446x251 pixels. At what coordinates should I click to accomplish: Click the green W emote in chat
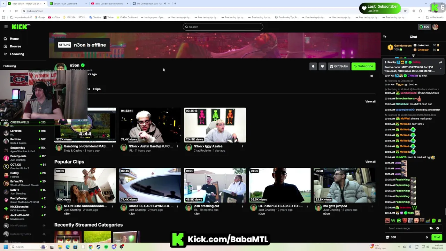pos(393,221)
